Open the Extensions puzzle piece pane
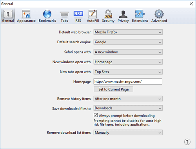Viewport: 196px width, 149px height. (x=140, y=16)
